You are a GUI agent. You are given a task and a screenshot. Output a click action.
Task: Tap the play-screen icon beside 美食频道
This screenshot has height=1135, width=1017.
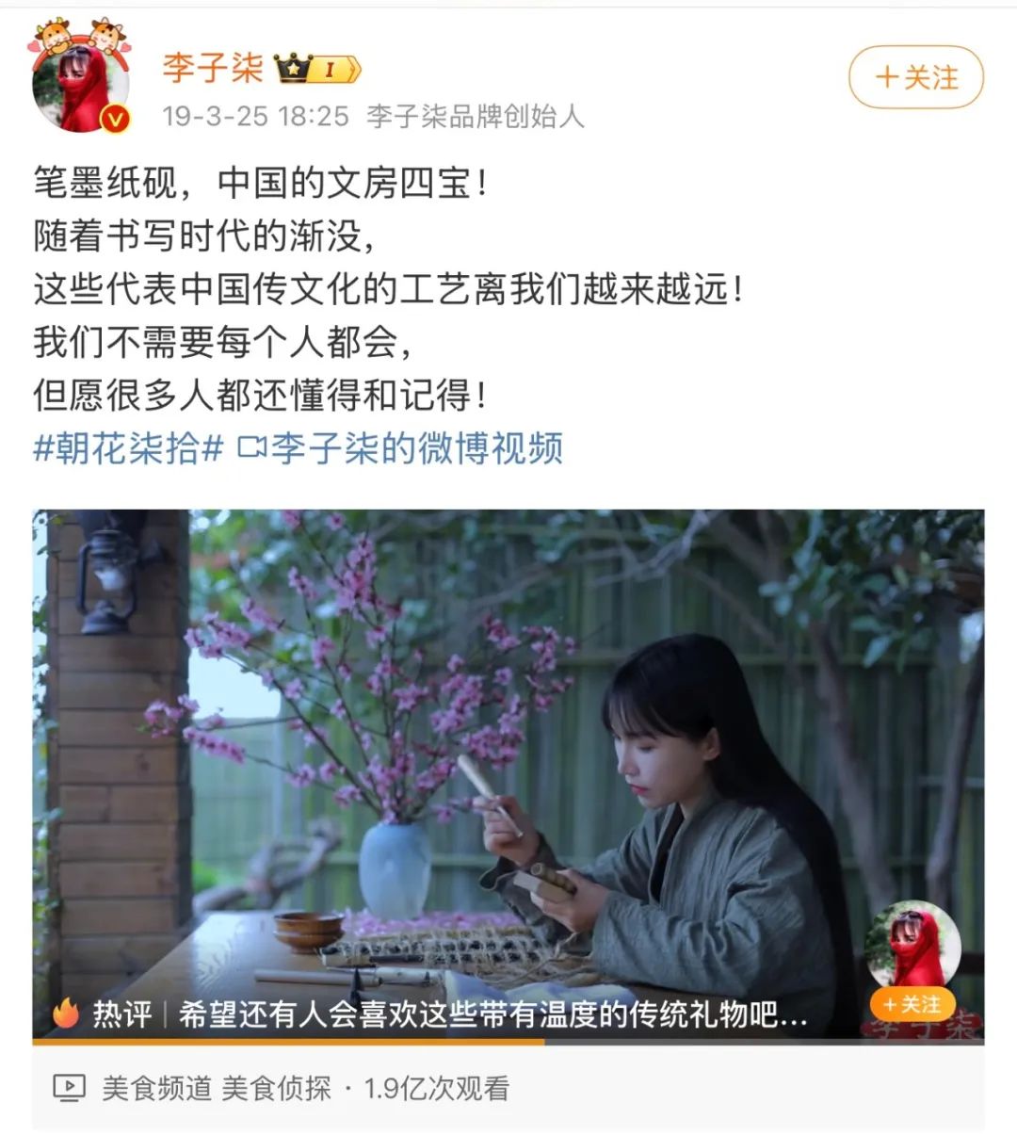click(x=69, y=1089)
